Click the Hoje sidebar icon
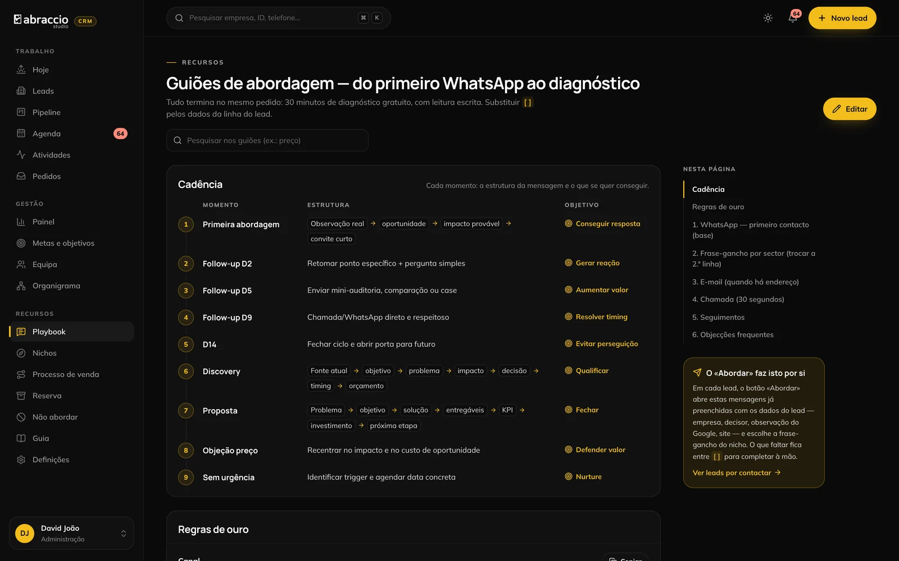 (x=21, y=70)
